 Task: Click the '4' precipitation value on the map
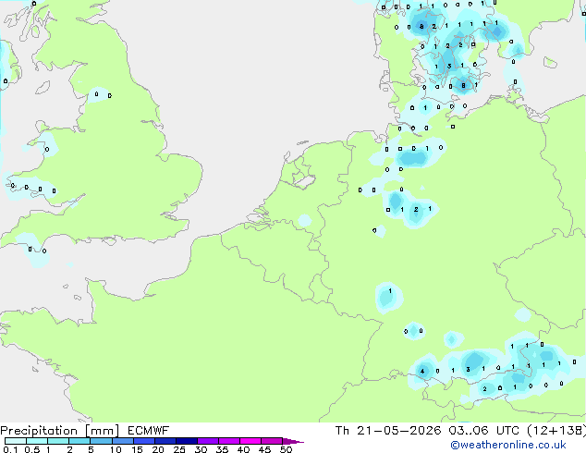click(x=422, y=371)
